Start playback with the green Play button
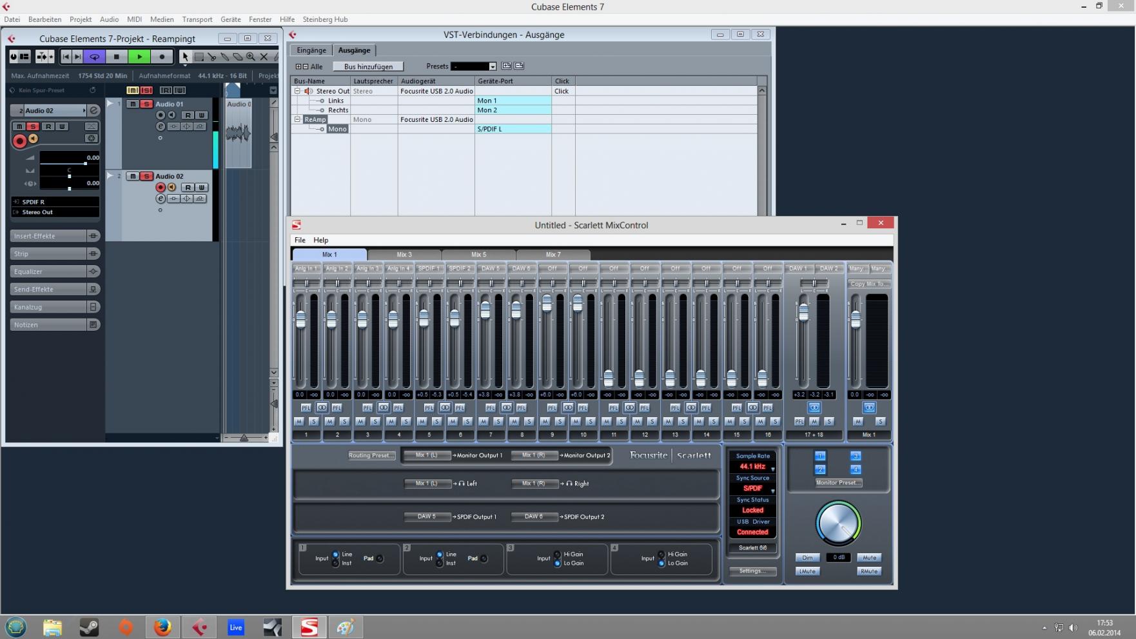This screenshot has height=639, width=1136. coord(139,57)
